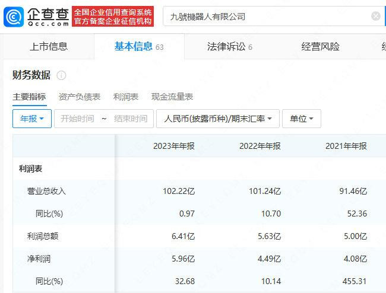Click the 10.70 growth value
The image size is (386, 293).
pos(271,214)
